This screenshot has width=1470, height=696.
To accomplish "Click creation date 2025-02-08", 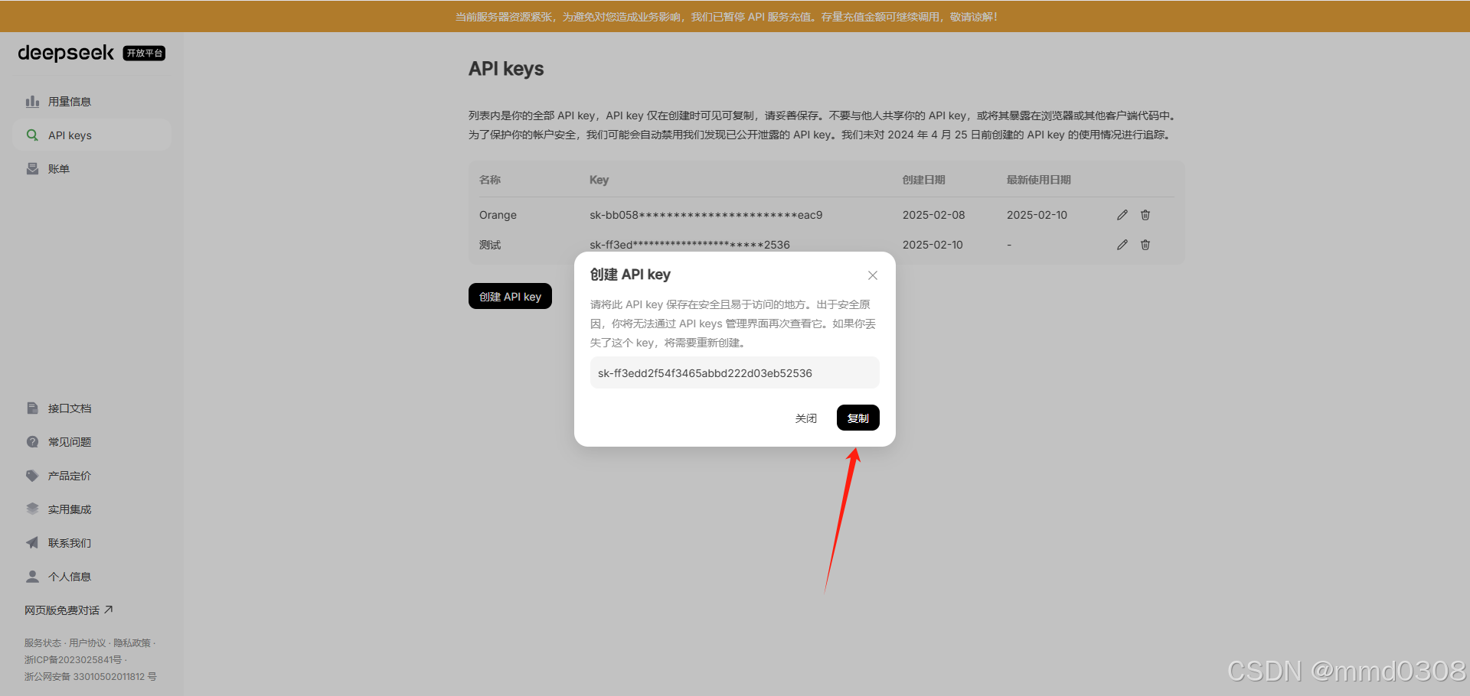I will coord(934,215).
